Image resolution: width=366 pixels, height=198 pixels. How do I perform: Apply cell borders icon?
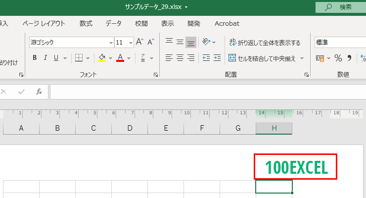tap(79, 58)
